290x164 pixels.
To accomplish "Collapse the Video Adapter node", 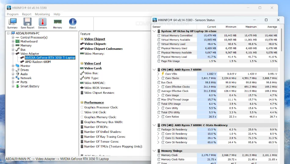I will pyautogui.click(x=13, y=54).
